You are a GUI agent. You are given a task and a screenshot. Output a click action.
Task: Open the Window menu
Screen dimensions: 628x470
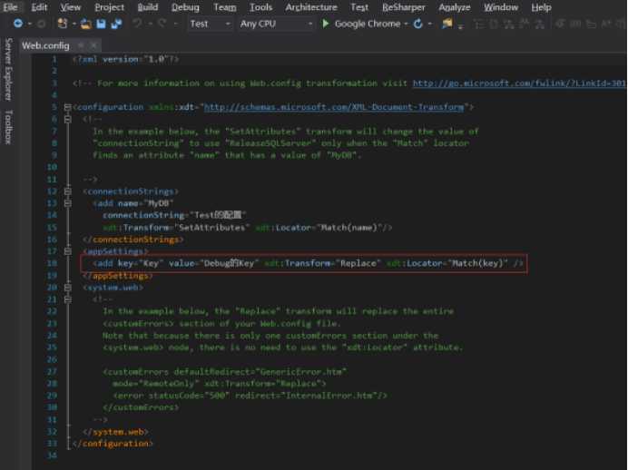tap(501, 7)
